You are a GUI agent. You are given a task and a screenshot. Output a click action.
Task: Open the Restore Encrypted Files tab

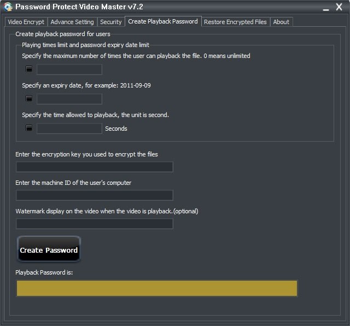(235, 22)
